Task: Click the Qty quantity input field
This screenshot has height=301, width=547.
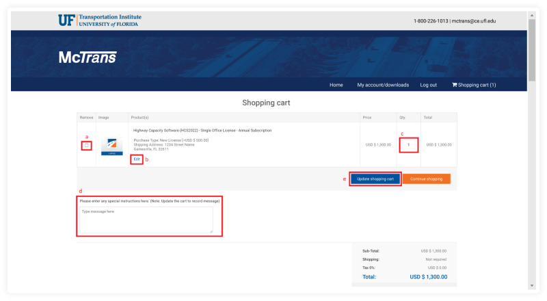Action: point(408,144)
